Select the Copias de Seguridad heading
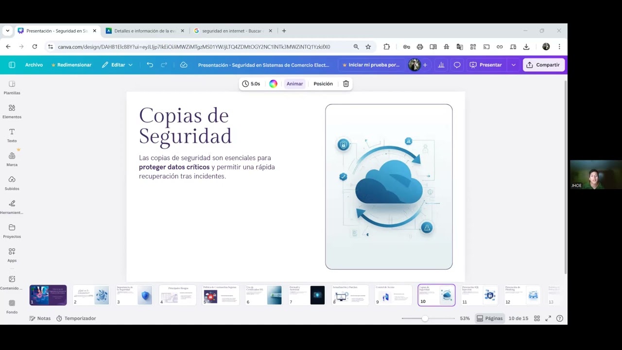622x350 pixels. (185, 126)
